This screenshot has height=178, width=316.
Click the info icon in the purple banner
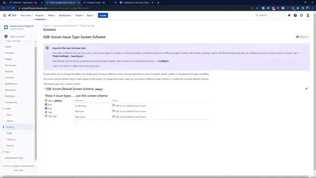[47, 48]
